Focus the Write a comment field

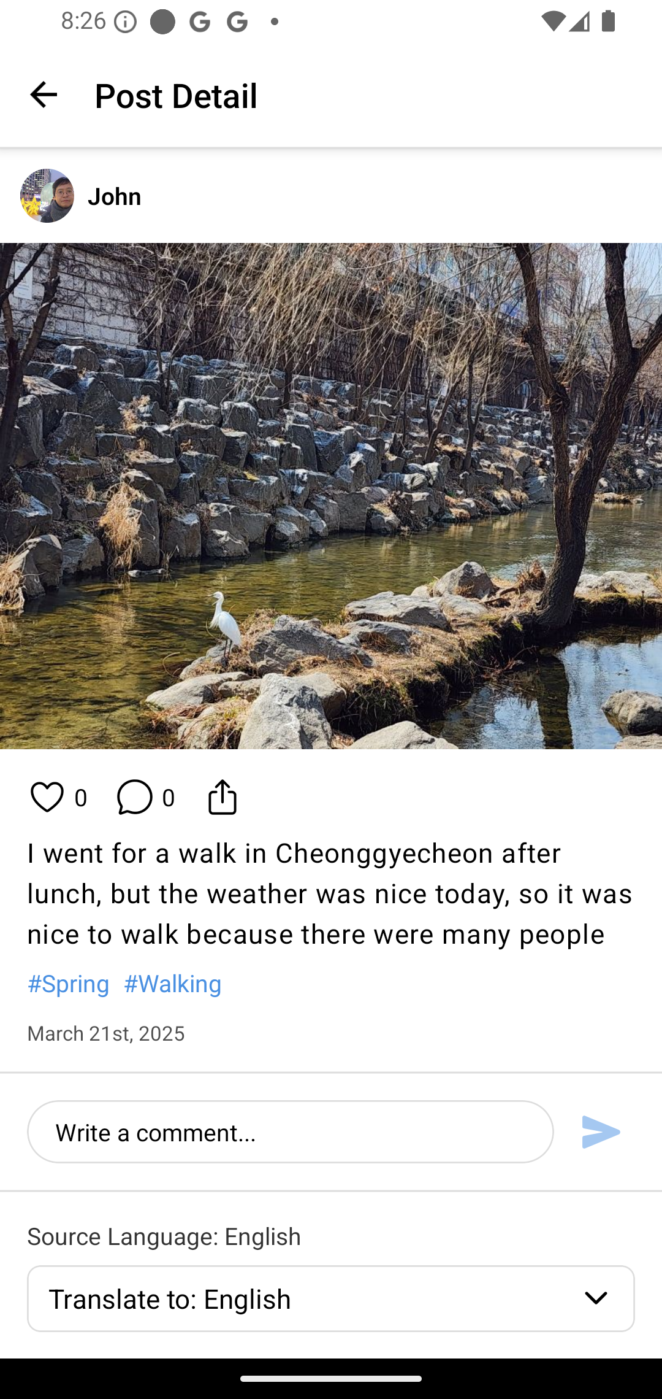point(291,1131)
